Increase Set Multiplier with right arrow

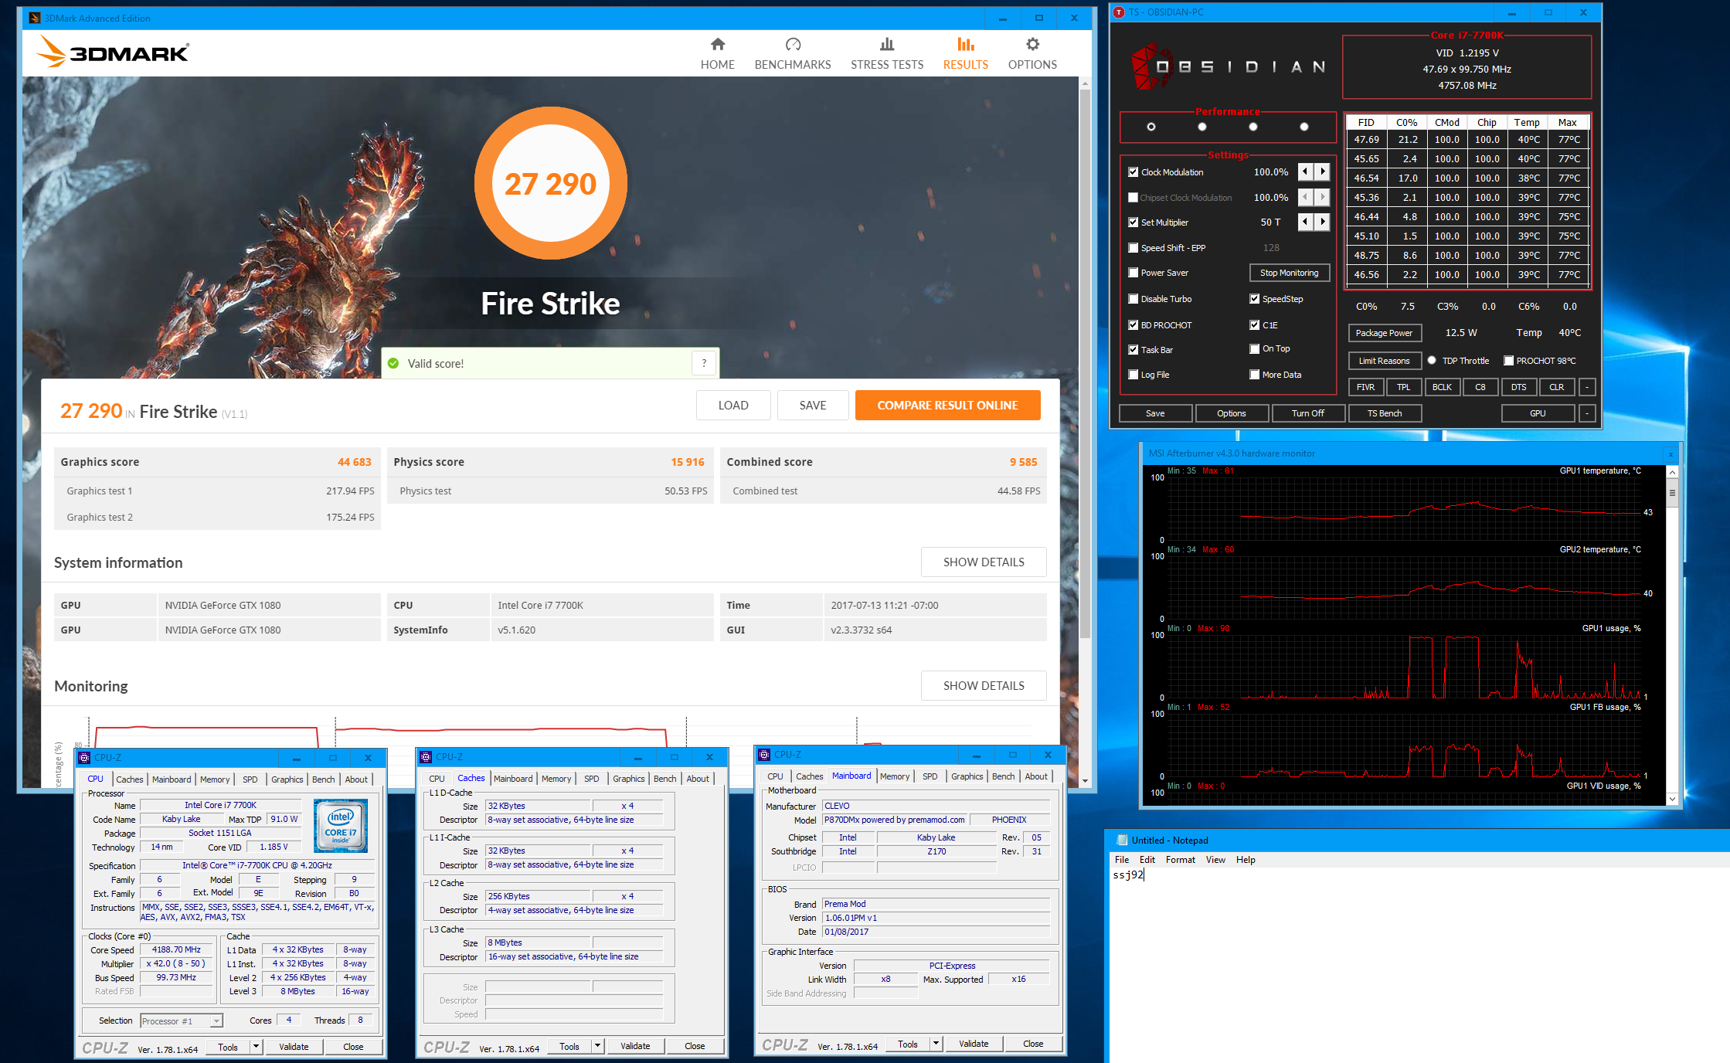[1323, 222]
